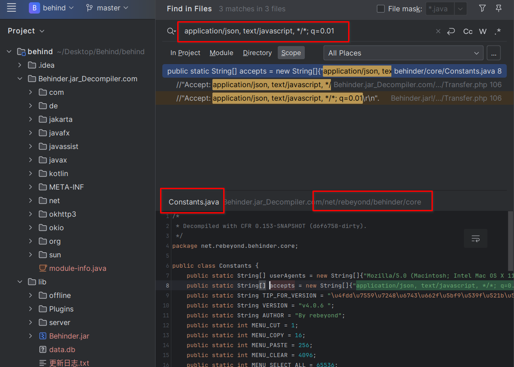Toggle whole words W option
The width and height of the screenshot is (514, 367).
pos(482,32)
